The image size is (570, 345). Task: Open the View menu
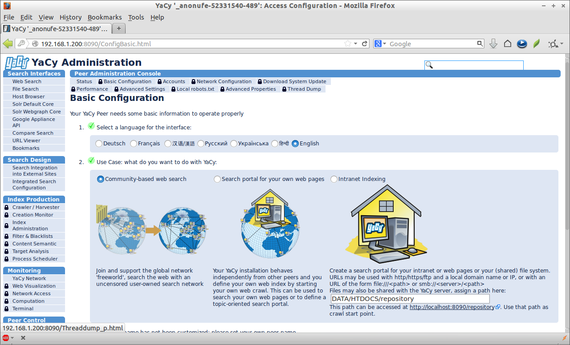[x=46, y=17]
